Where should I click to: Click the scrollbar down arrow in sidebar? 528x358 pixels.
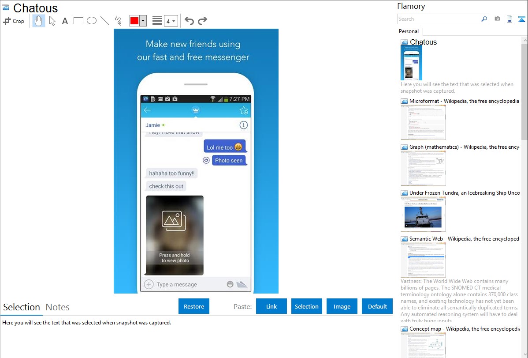[x=524, y=354]
